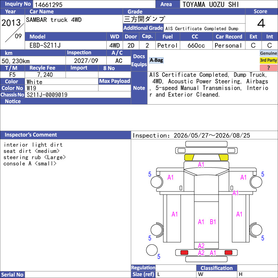Click comment line 'console A <small>'
Screen dimensions: 278x278
coord(30,163)
